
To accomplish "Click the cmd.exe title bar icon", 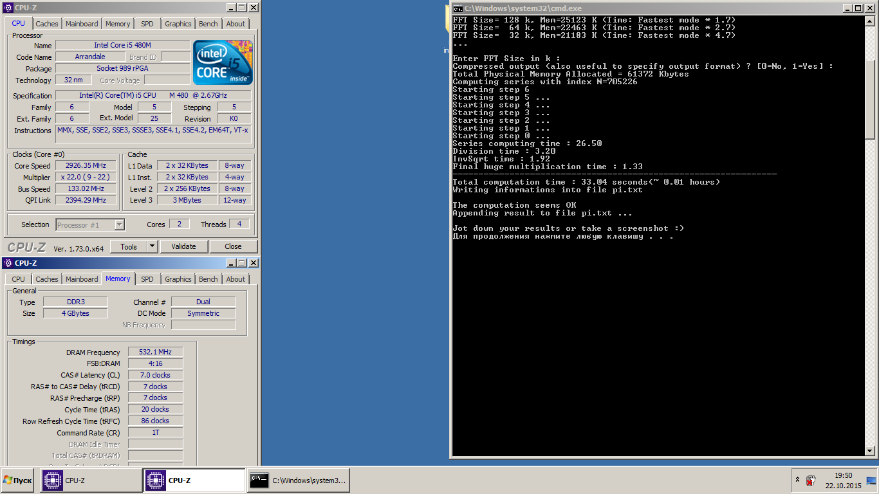I will click(x=458, y=8).
